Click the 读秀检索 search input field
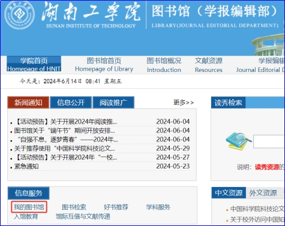 269,141
